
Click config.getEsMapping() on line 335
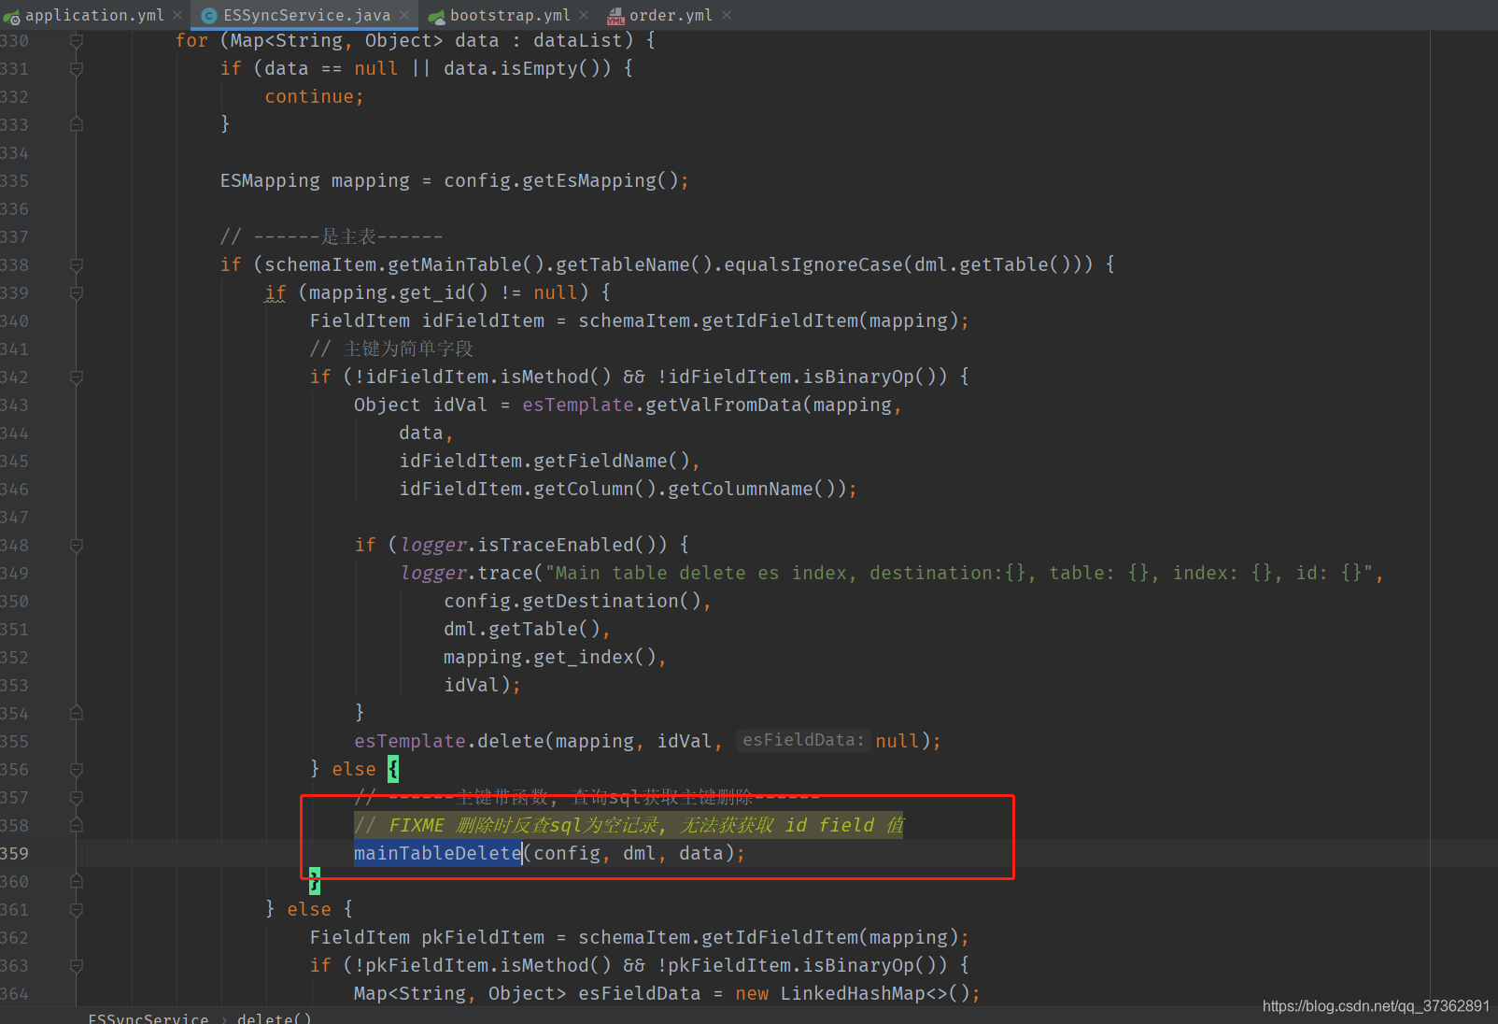[566, 180]
